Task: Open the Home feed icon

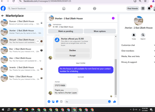Action: point(64,8)
